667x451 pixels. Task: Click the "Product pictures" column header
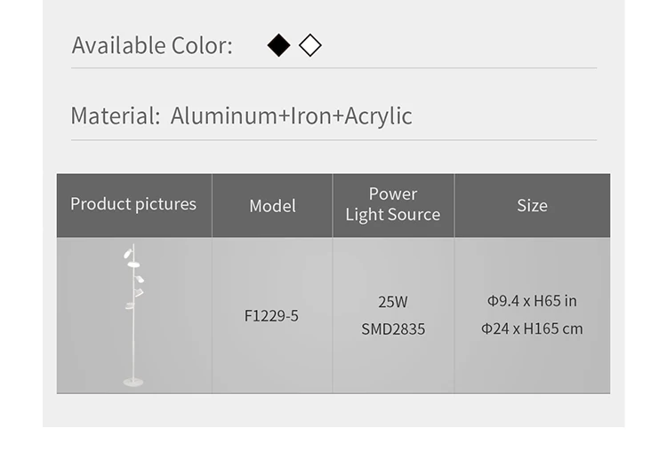[133, 204]
